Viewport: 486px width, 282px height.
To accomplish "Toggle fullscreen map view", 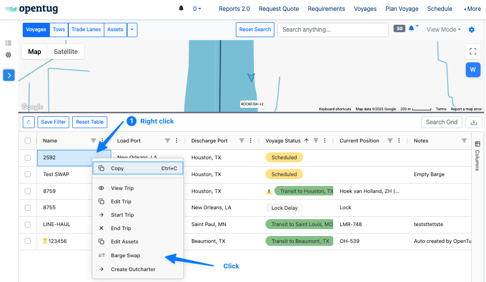I will pos(473,51).
